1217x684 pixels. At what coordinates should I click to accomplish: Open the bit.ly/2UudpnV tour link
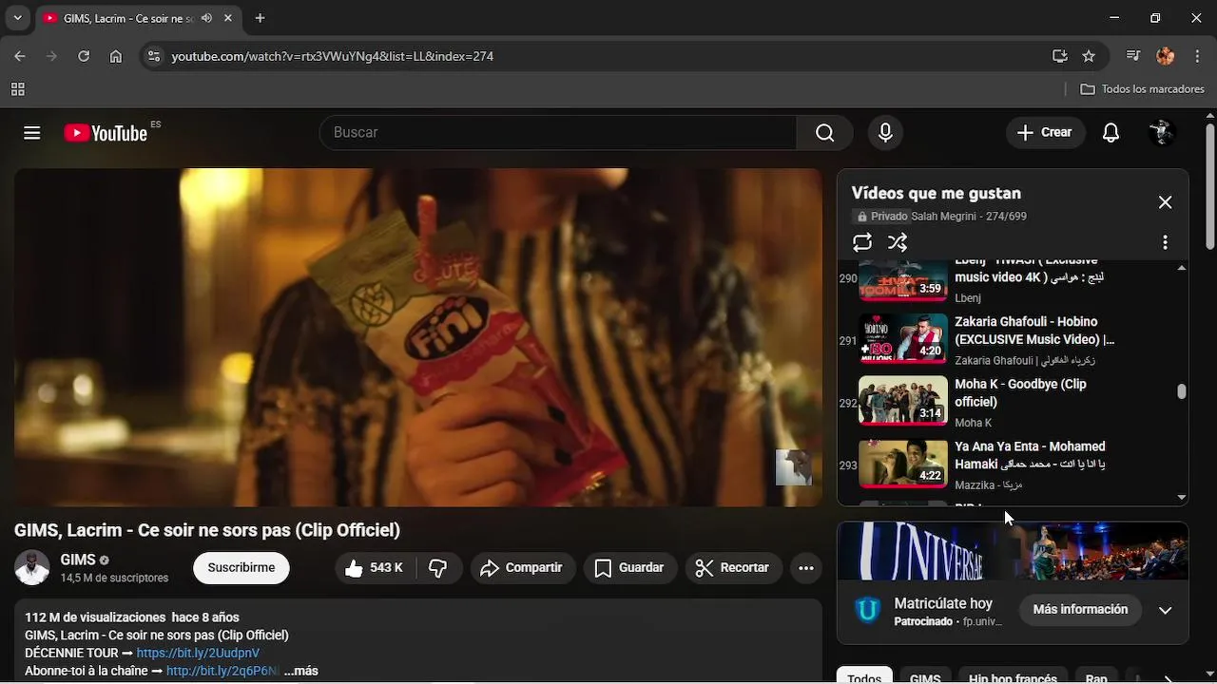tap(198, 654)
